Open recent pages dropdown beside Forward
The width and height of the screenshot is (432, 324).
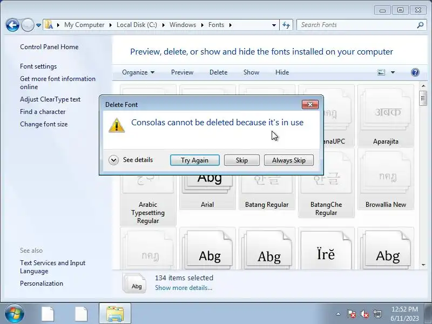pyautogui.click(x=38, y=25)
